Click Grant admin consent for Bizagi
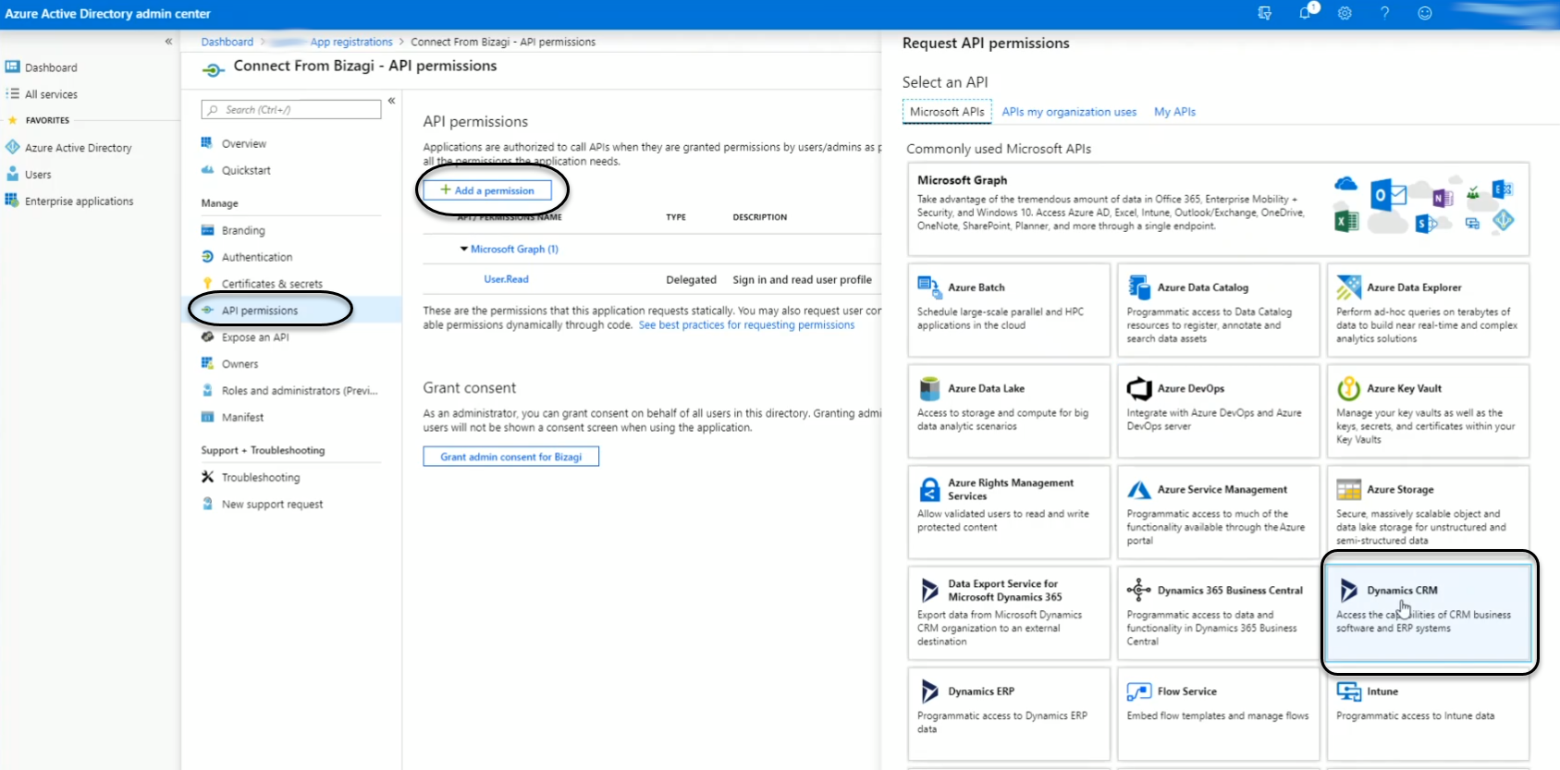The image size is (1560, 770). pos(511,457)
